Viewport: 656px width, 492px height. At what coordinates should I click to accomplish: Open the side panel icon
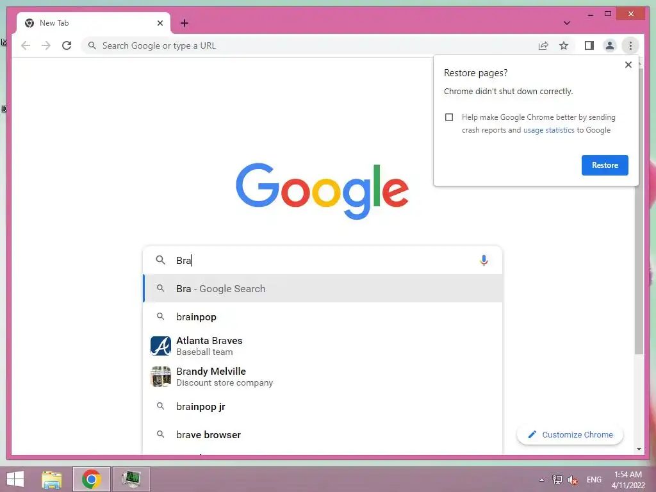(589, 45)
